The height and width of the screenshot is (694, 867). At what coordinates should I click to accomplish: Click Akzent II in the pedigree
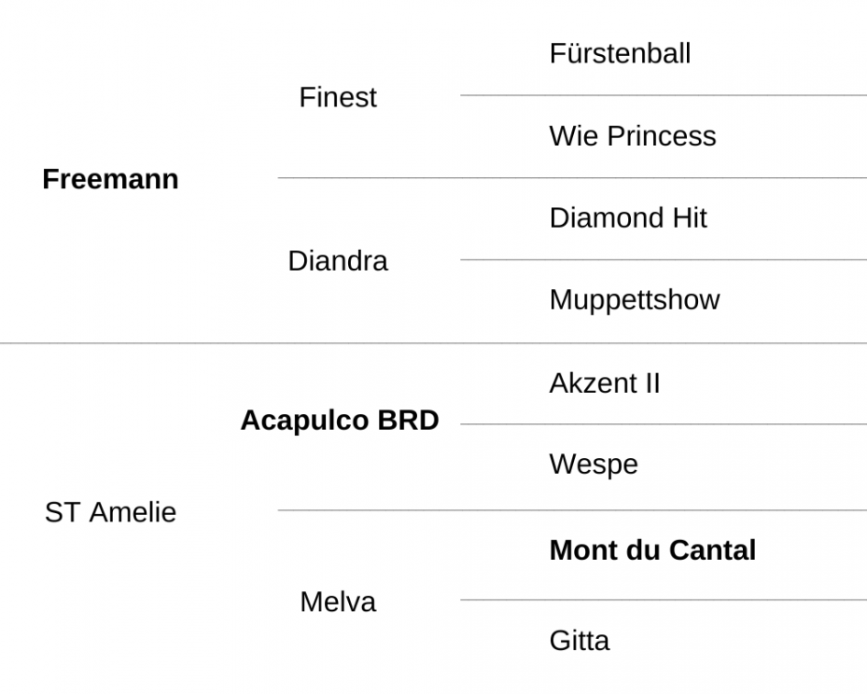pos(605,383)
